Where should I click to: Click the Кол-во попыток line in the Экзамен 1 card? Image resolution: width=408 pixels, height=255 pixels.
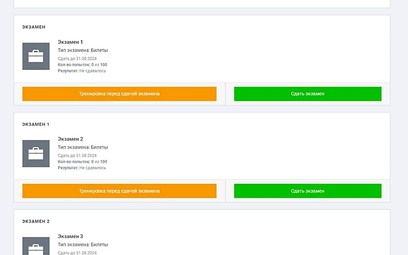pos(82,65)
